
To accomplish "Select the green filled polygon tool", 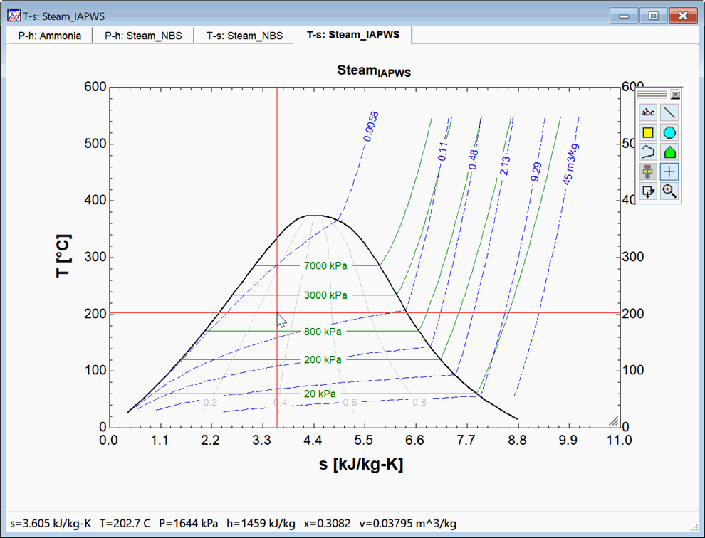I will click(x=669, y=152).
